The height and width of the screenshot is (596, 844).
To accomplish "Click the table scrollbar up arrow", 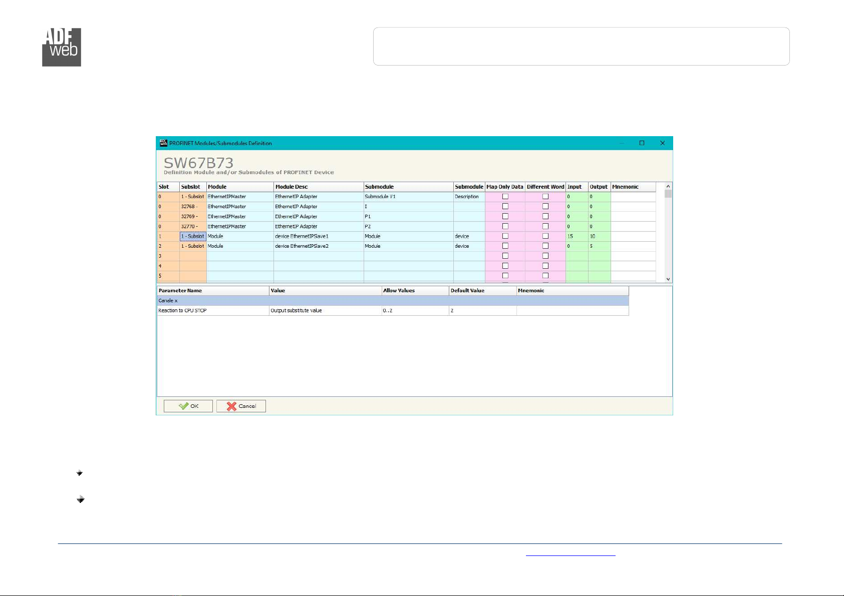I will [x=668, y=186].
